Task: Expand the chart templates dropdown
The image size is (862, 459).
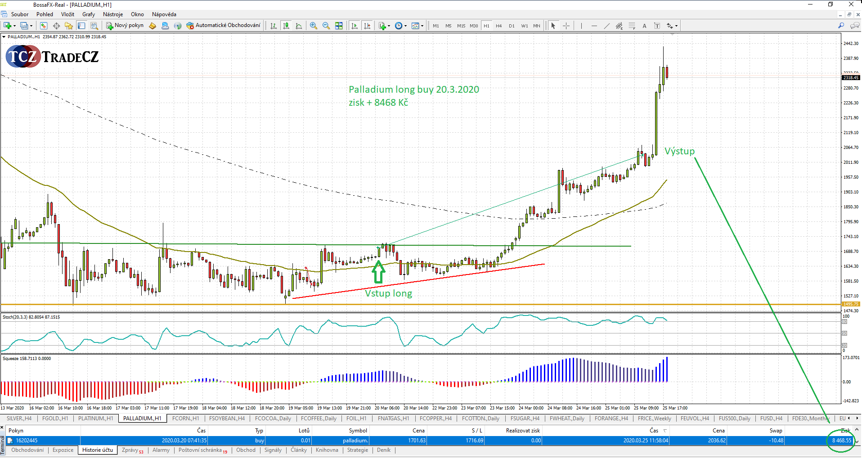Action: pos(422,26)
